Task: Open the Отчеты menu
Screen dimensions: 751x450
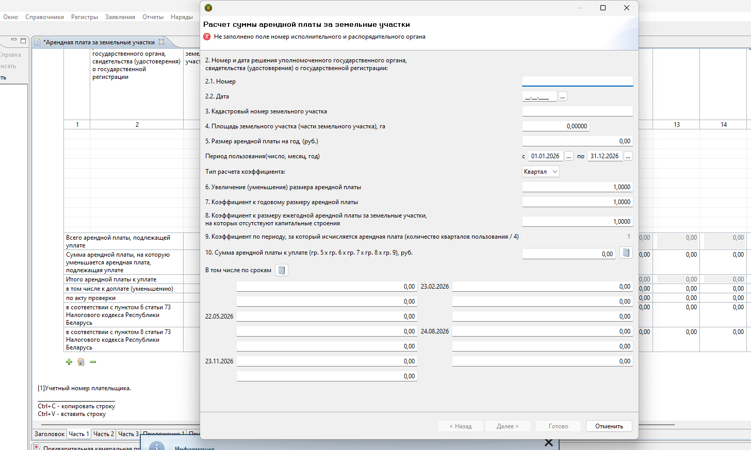Action: click(153, 17)
